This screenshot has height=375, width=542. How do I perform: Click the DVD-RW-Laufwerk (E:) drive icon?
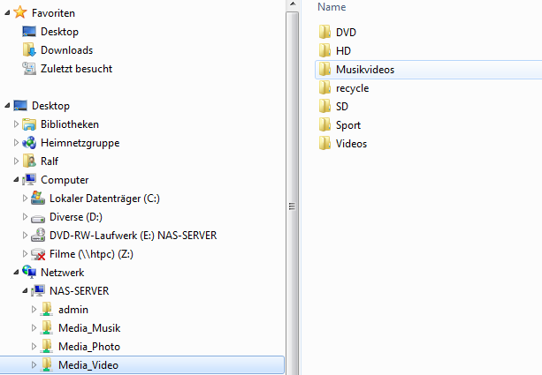38,236
